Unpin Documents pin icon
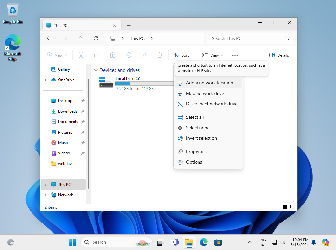336x250 pixels. tap(83, 122)
